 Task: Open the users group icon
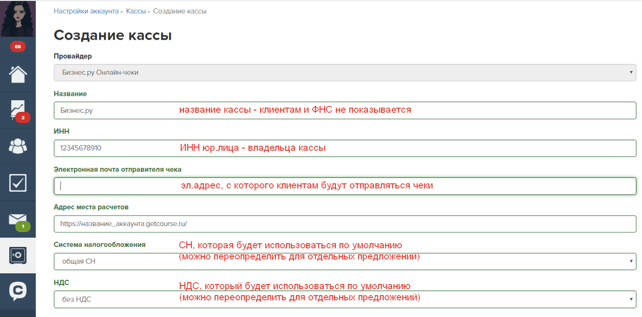click(18, 146)
